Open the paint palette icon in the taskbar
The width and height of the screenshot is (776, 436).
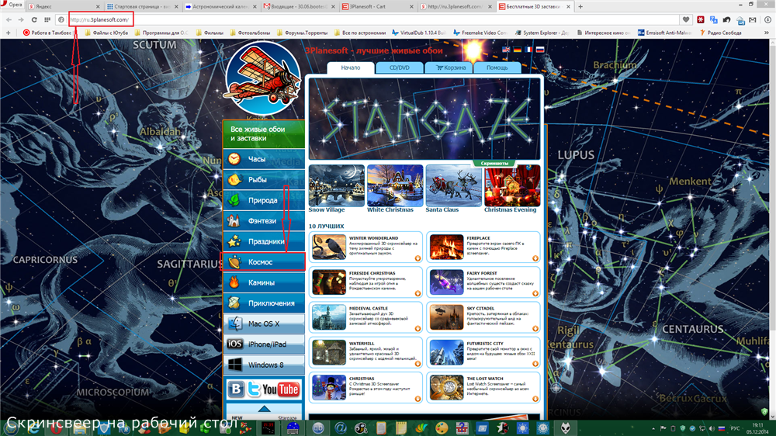[x=441, y=428]
